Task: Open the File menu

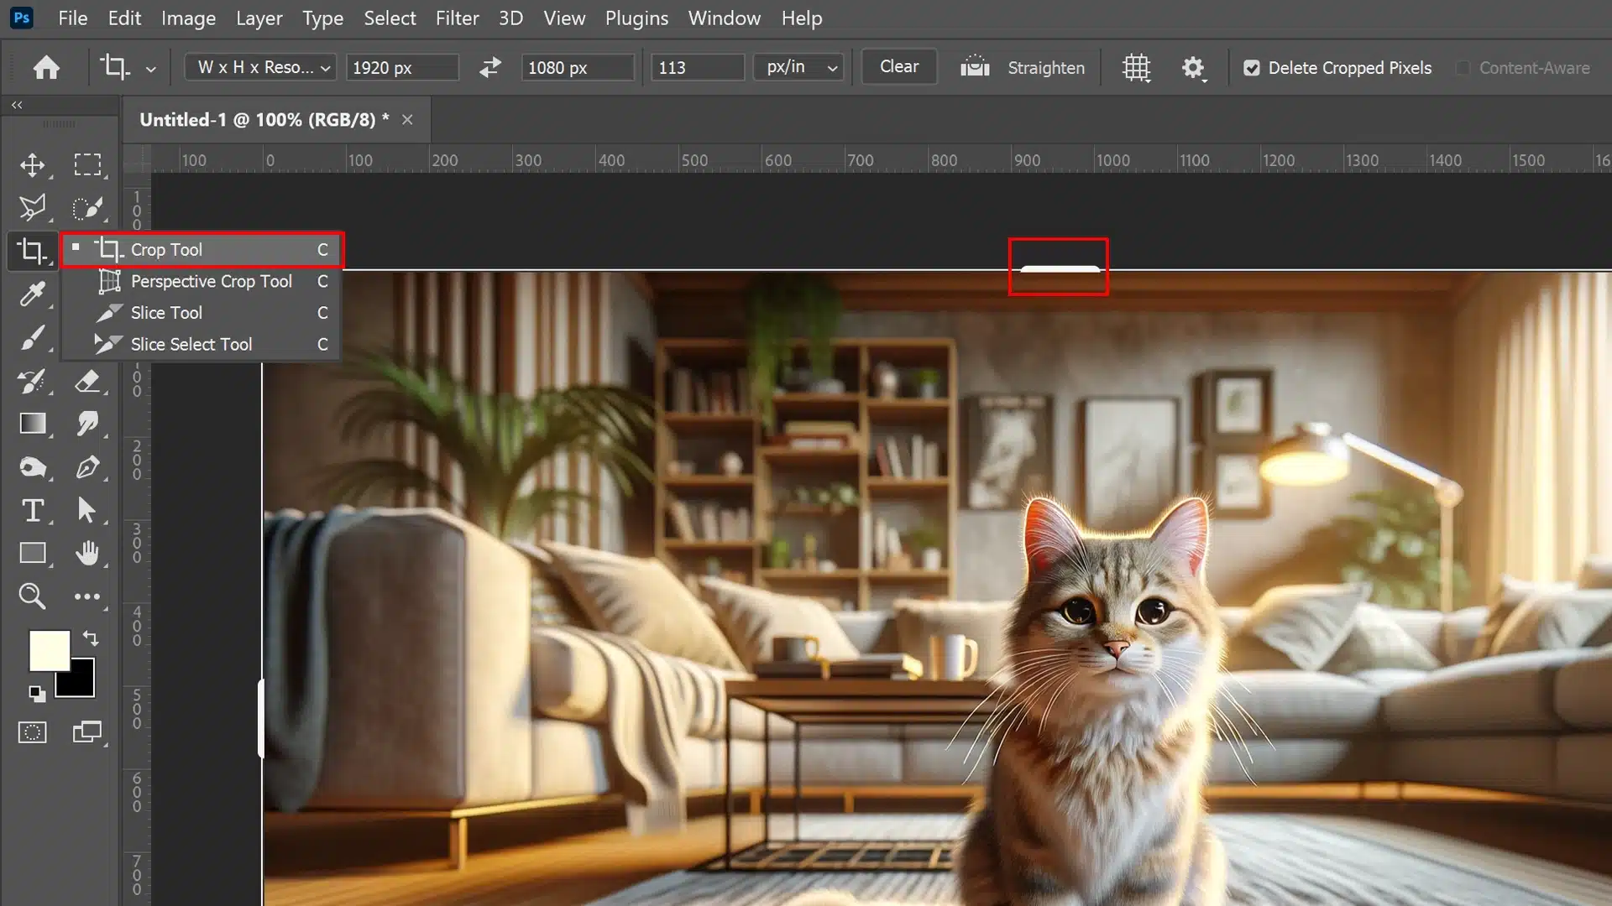Action: pyautogui.click(x=73, y=18)
